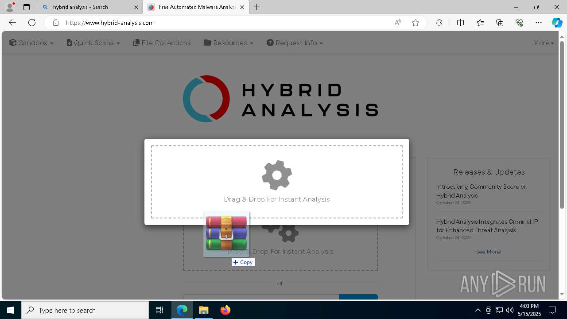
Task: Open Edge Settings and more menu
Action: pos(539,23)
